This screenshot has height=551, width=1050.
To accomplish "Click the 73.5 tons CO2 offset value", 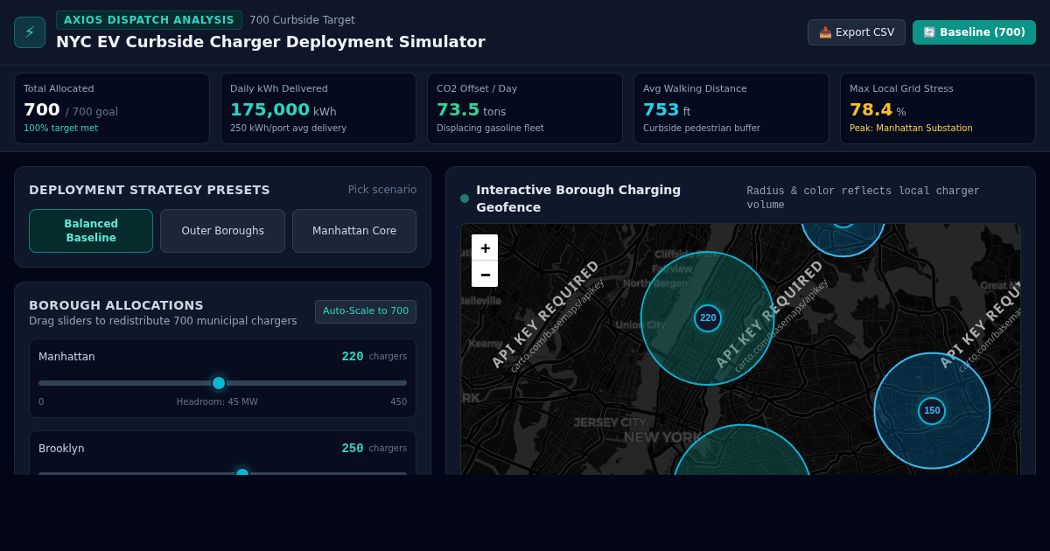I will click(458, 110).
